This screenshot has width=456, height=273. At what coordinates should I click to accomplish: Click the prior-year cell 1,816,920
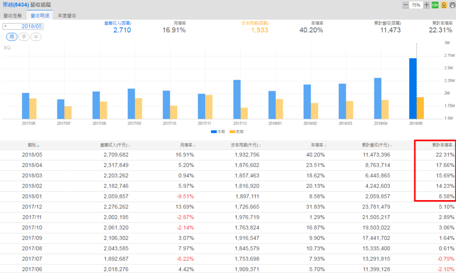pyautogui.click(x=247, y=186)
